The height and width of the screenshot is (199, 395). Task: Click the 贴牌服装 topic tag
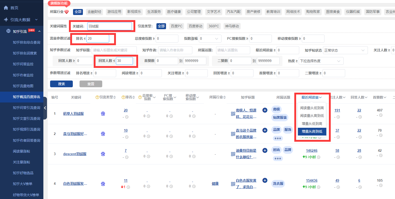[x=280, y=118]
